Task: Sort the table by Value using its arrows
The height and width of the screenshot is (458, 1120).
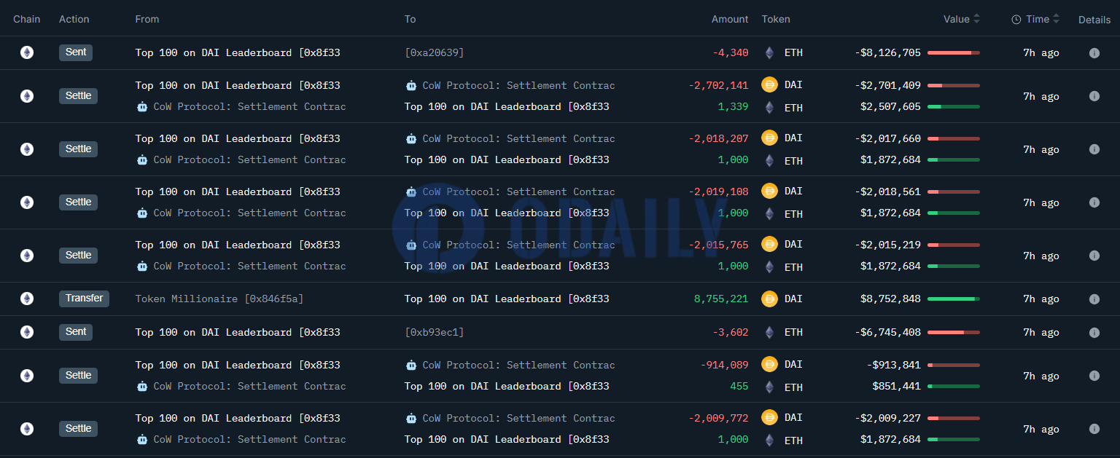Action: pyautogui.click(x=976, y=19)
